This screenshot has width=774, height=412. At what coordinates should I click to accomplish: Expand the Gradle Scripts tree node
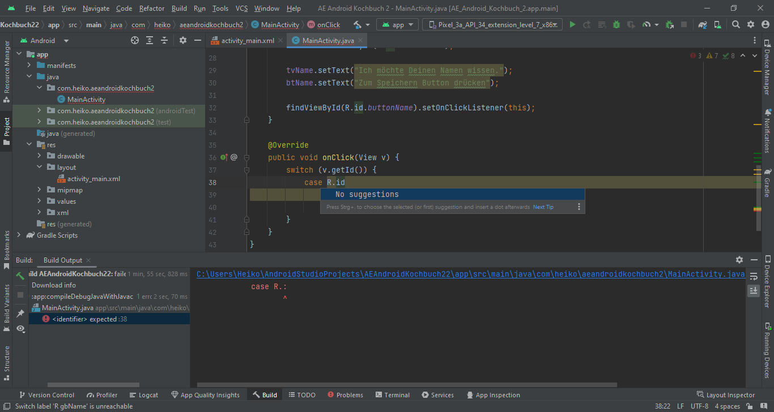(x=19, y=235)
